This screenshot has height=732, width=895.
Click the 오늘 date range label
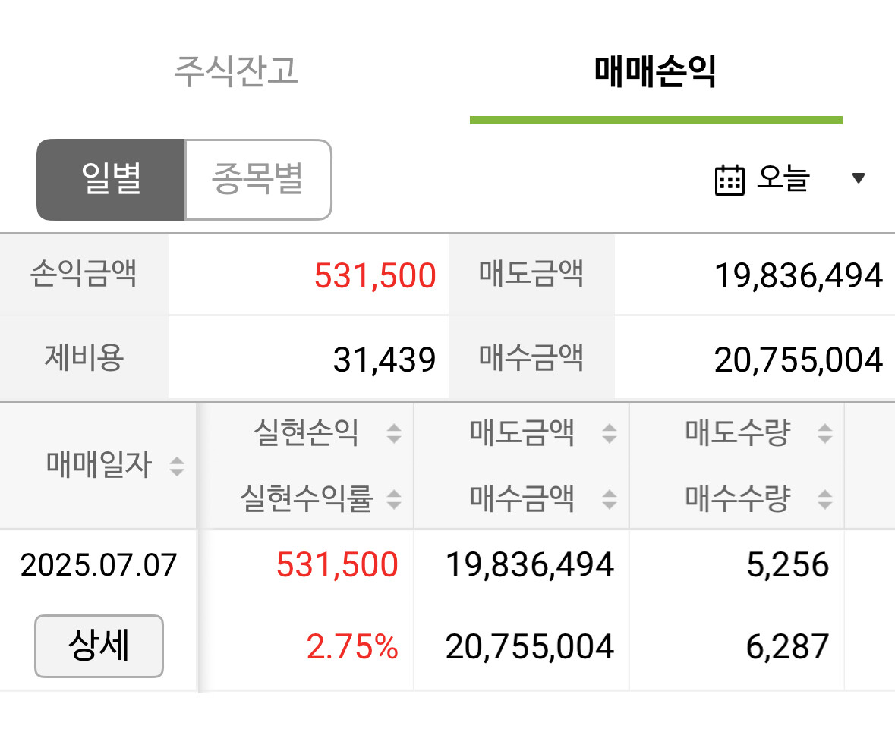(783, 179)
